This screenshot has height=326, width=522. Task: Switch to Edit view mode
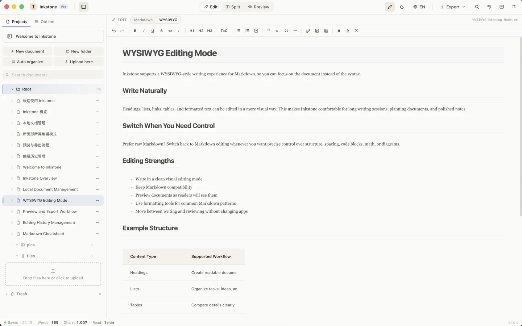(211, 7)
